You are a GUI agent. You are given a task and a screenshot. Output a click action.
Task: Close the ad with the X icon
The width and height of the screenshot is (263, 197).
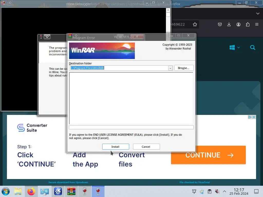coord(254,117)
